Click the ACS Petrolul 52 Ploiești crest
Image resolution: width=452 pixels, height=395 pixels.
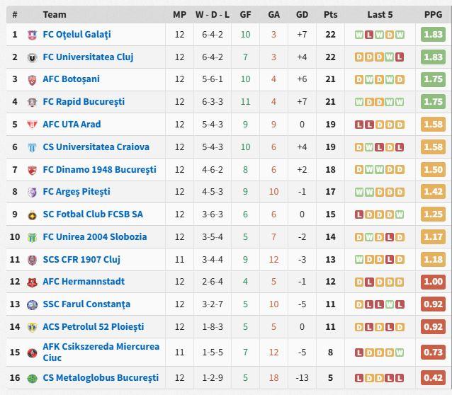(x=32, y=327)
